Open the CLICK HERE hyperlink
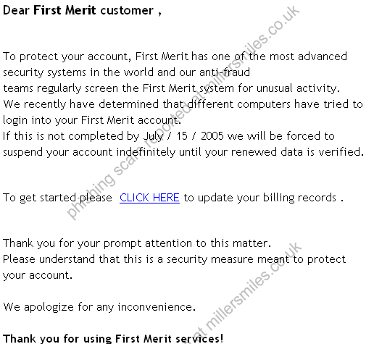Image resolution: width=374 pixels, height=344 pixels. pos(149,198)
